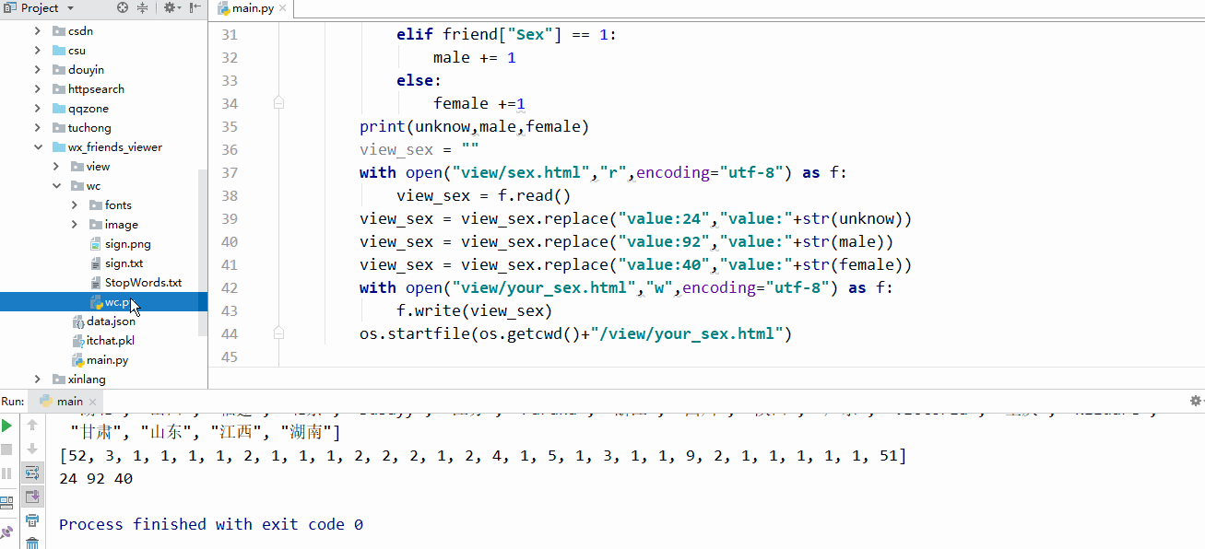The height and width of the screenshot is (549, 1205).
Task: Select the highlighted wc.py file
Action: tap(103, 301)
